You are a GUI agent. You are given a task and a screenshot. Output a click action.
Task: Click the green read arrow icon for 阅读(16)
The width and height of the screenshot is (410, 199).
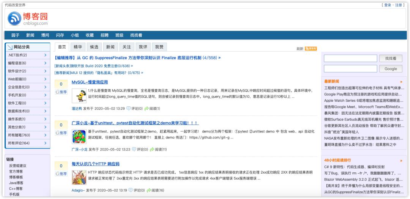[x=149, y=190]
